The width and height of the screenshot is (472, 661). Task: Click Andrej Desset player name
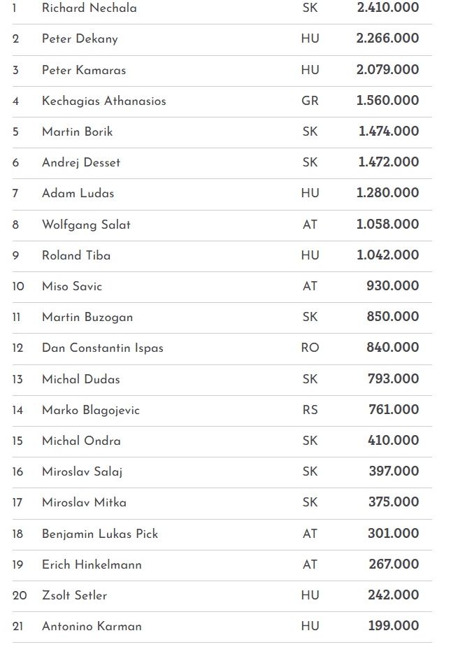pos(81,162)
